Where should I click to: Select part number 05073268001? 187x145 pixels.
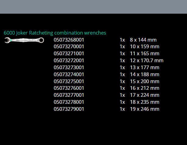click(x=69, y=40)
